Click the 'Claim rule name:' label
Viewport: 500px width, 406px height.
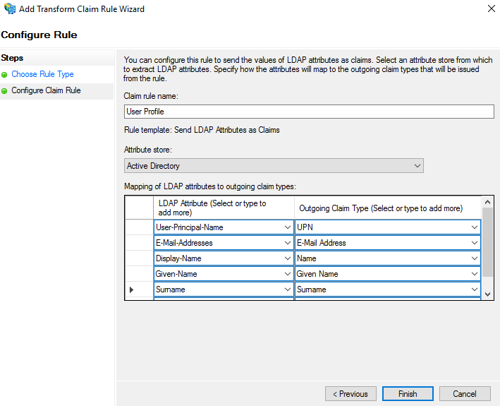(151, 96)
